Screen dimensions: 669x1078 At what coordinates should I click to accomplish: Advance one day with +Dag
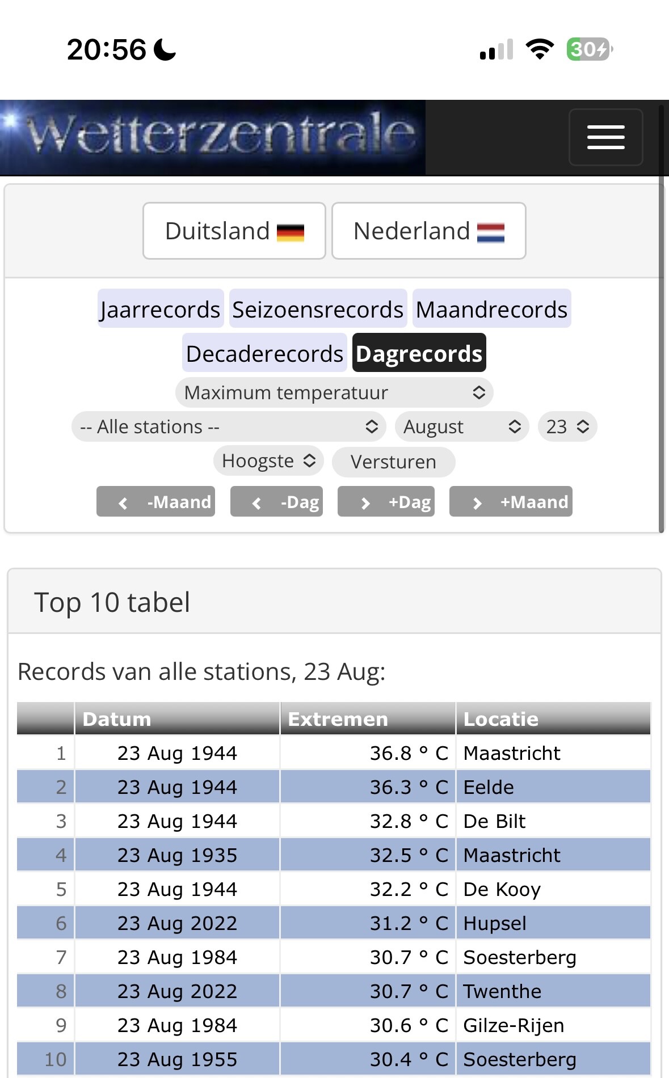[386, 502]
